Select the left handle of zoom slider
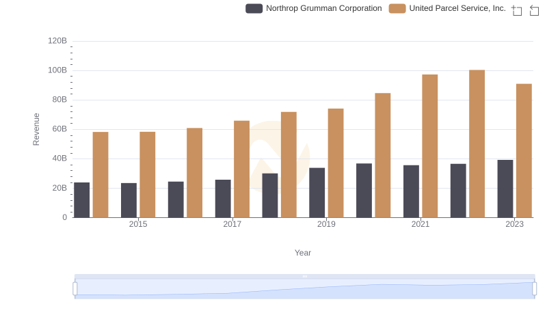547x315 pixels. (x=75, y=289)
